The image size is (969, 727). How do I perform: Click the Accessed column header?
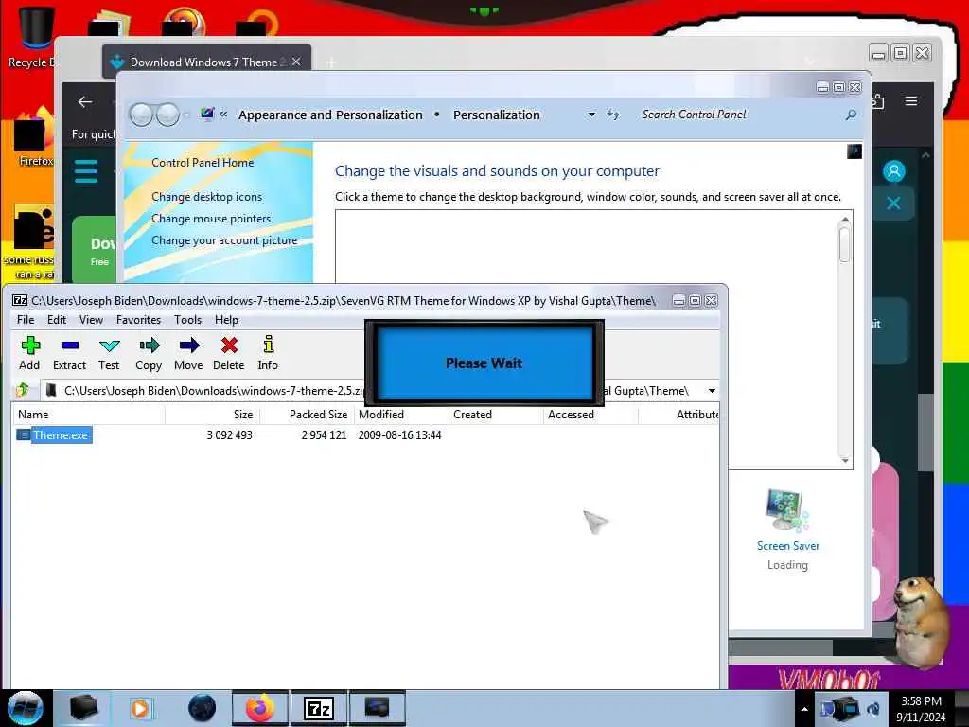click(x=590, y=415)
